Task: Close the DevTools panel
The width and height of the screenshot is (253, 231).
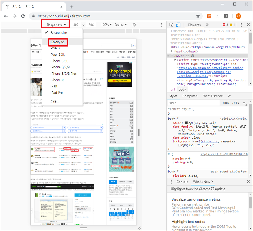Action: (249, 25)
